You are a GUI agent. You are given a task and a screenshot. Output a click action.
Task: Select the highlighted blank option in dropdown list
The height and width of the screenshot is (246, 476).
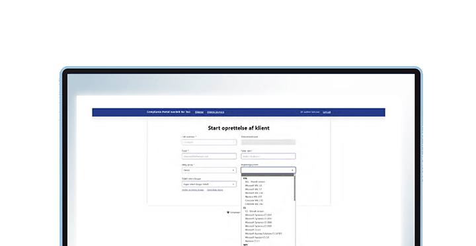(268, 175)
